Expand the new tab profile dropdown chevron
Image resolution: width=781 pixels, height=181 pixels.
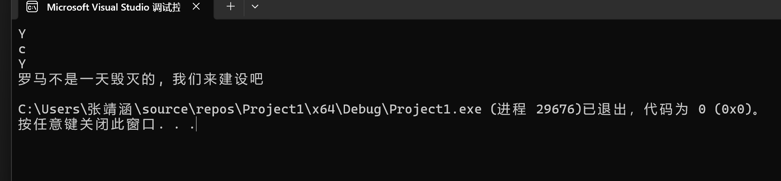coord(255,7)
